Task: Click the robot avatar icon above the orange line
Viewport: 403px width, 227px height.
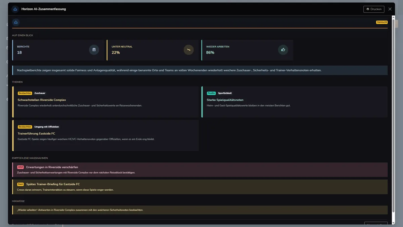Action: coord(16,22)
